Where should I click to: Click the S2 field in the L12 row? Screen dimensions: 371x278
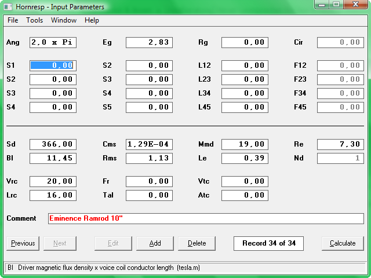point(149,65)
